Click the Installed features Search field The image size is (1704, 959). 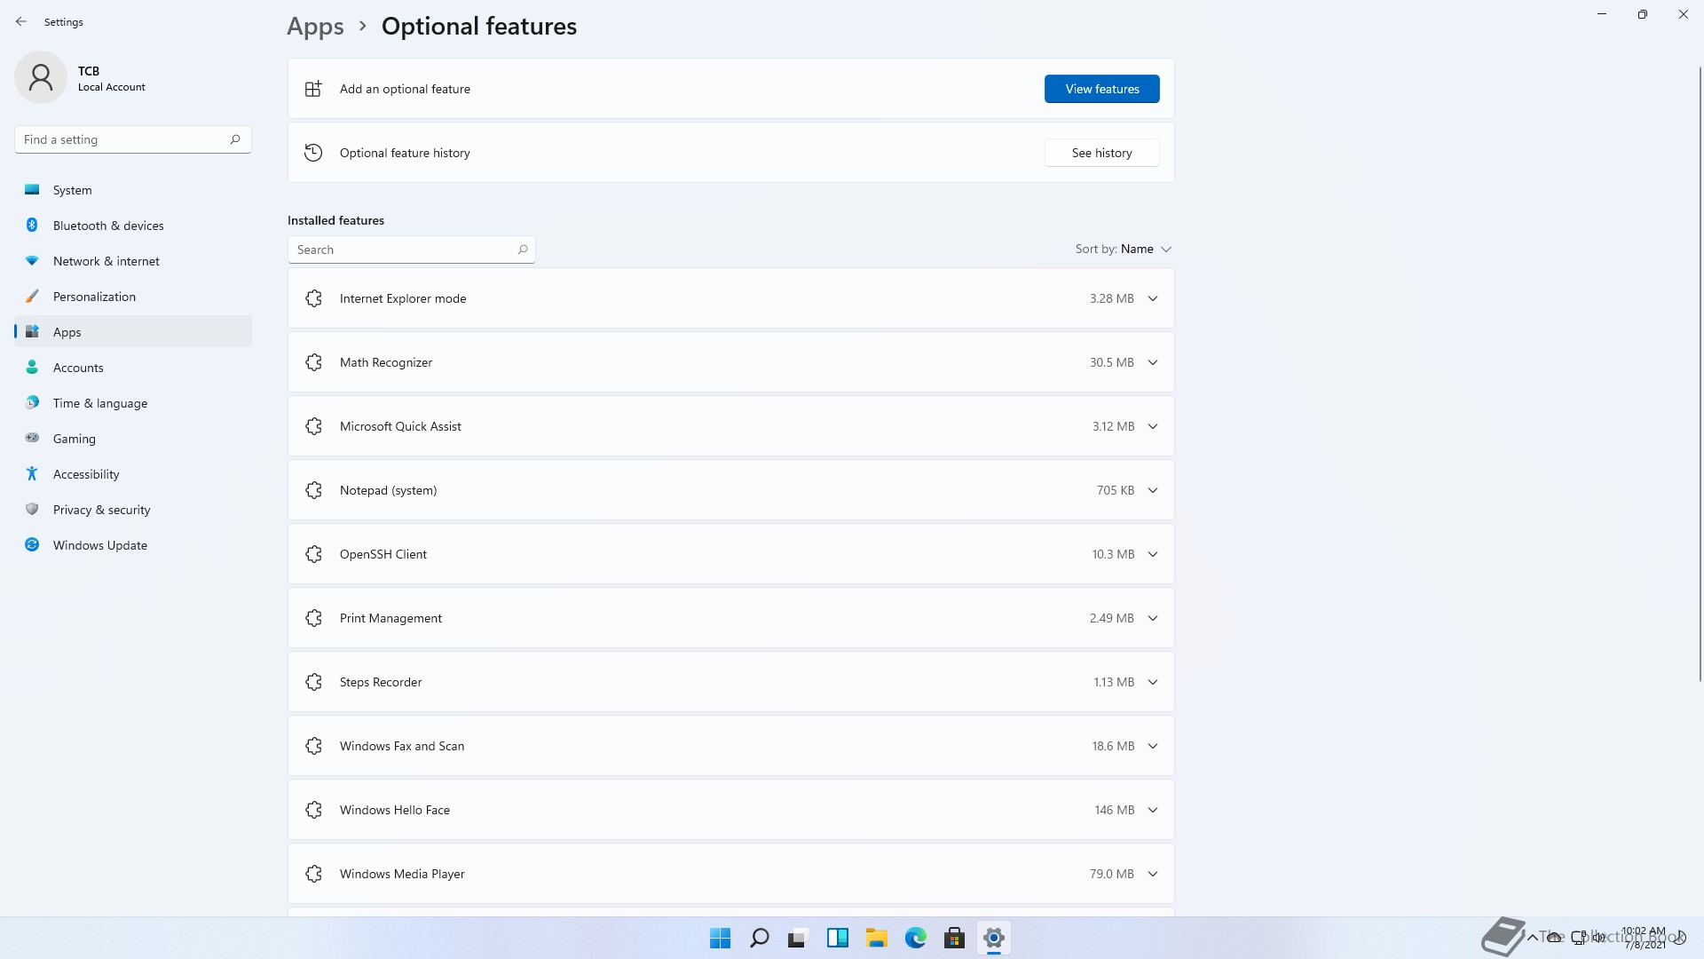point(412,250)
